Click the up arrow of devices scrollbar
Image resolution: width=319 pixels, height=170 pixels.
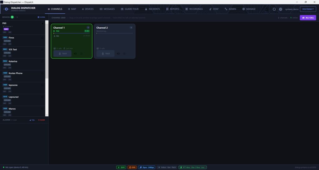tap(47, 22)
